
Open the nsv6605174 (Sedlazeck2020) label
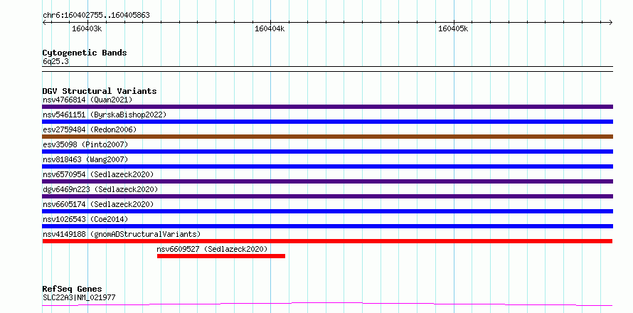pyautogui.click(x=98, y=204)
